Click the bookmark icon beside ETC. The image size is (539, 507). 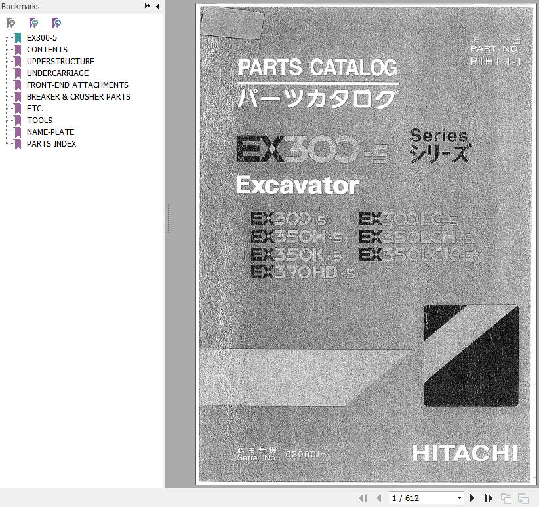(18, 109)
